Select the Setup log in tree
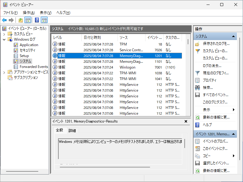 pos(24,56)
